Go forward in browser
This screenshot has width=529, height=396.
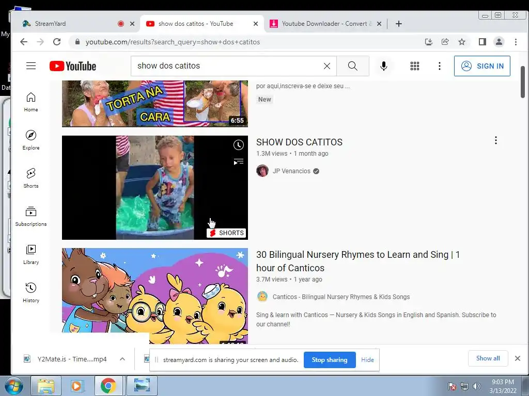click(40, 42)
